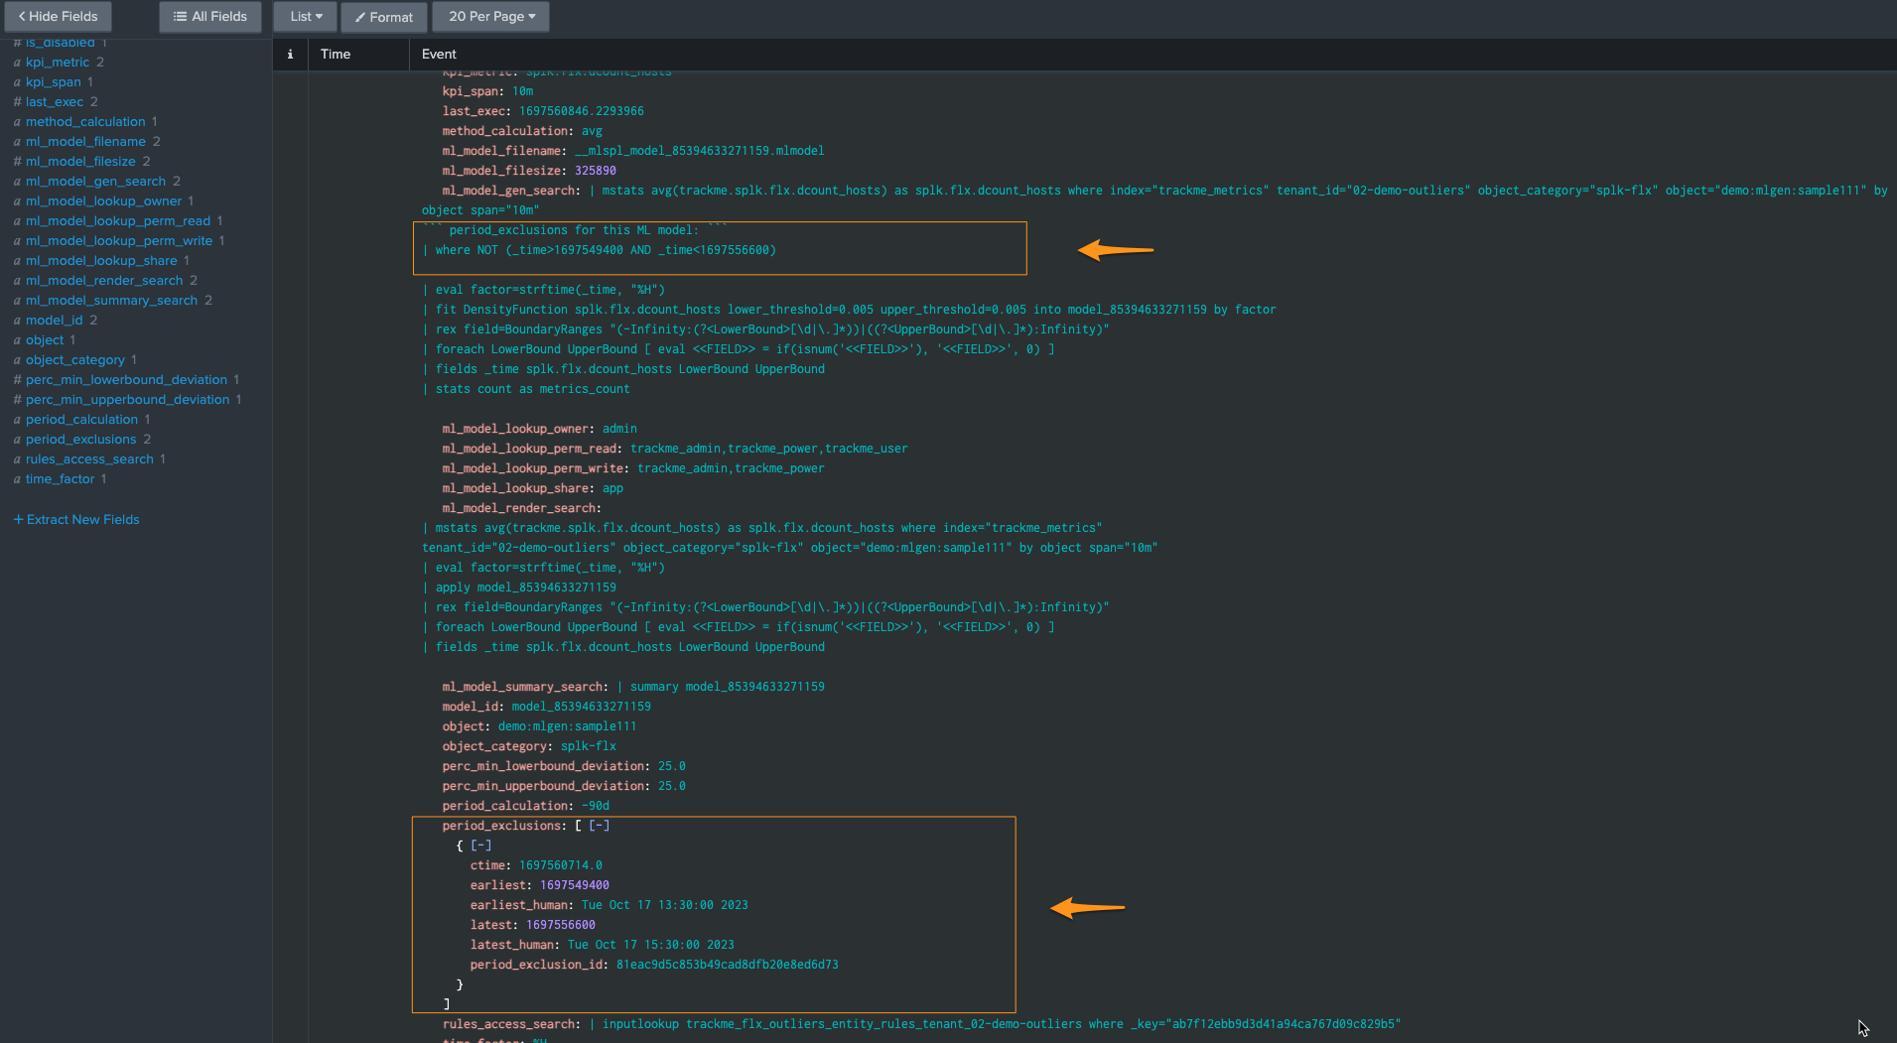Screen dimensions: 1897x1043
Task: Click model_id value model_85394633271159
Action: (581, 707)
